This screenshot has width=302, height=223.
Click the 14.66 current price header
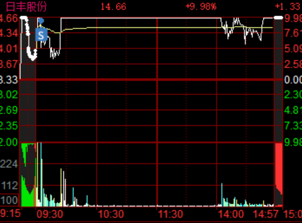tap(114, 7)
